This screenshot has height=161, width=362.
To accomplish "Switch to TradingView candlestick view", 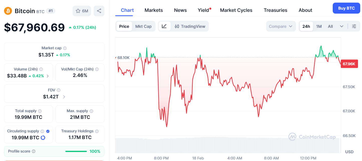I will click(189, 26).
